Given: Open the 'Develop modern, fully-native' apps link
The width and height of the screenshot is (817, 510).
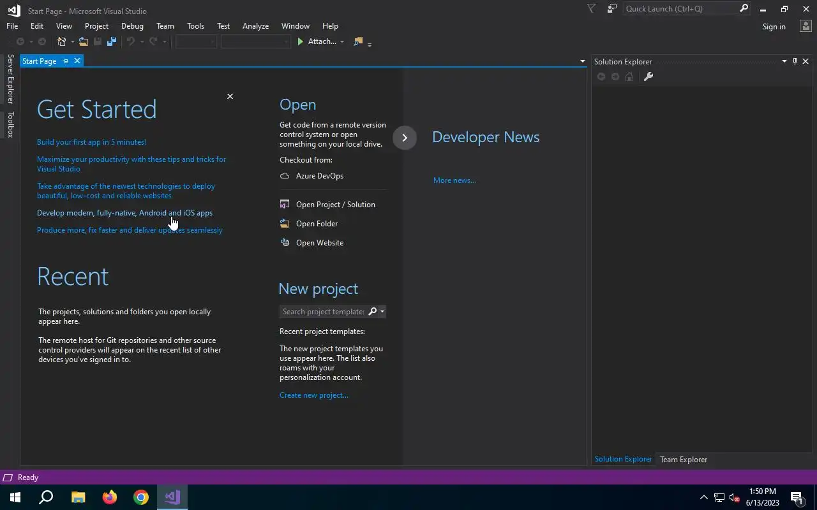Looking at the screenshot, I should (124, 213).
